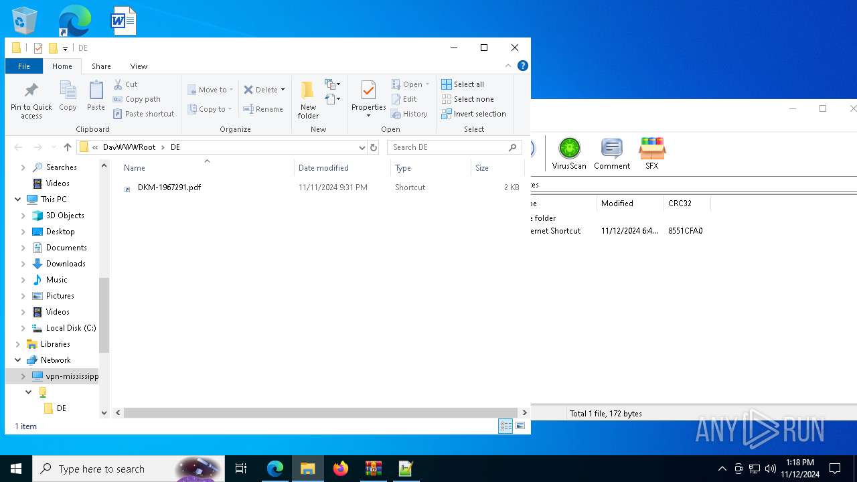Create a New folder
Screen dimensions: 857x482
(x=308, y=100)
